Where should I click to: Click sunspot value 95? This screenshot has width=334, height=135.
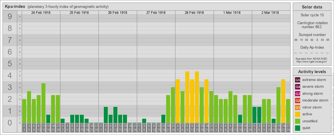[x=328, y=40]
